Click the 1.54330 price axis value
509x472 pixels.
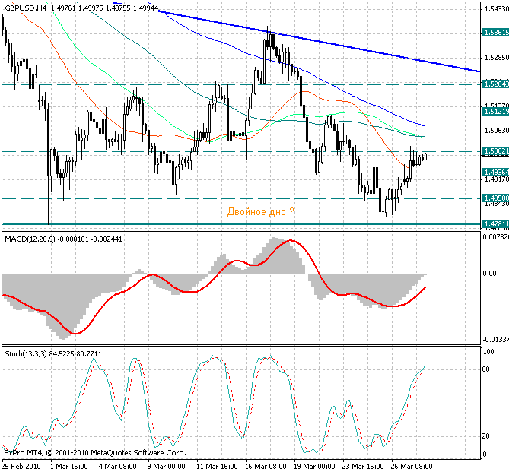(496, 9)
